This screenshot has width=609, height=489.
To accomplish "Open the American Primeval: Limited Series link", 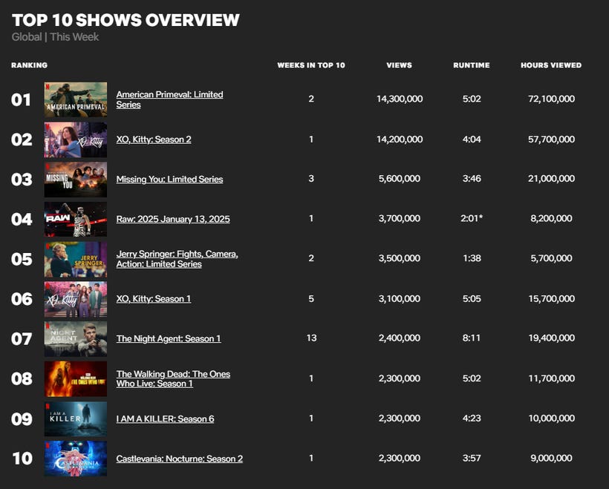I will [170, 99].
